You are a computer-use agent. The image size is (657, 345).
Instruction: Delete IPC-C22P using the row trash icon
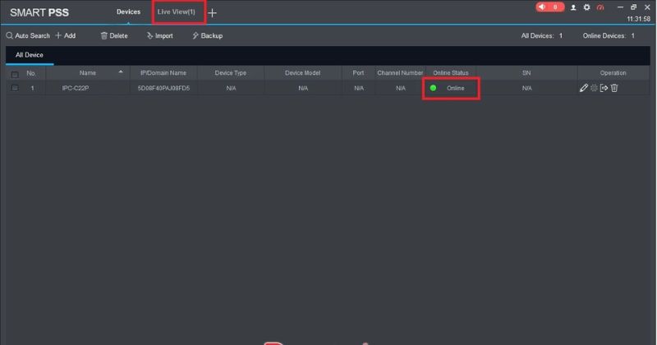click(x=614, y=88)
